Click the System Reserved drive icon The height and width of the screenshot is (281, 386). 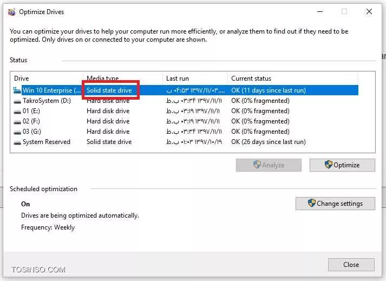[x=17, y=142]
